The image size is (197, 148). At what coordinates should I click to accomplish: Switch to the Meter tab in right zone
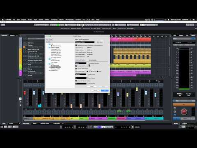(x=193, y=35)
